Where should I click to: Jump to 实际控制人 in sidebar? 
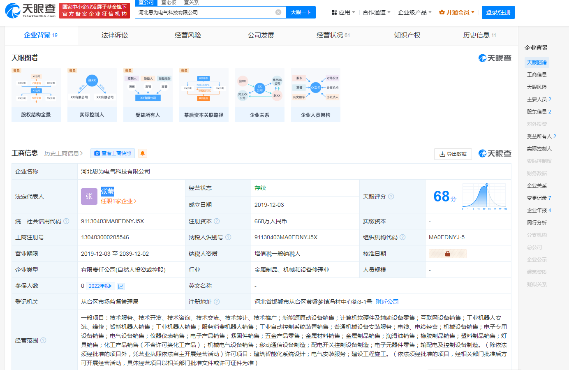[x=539, y=149]
